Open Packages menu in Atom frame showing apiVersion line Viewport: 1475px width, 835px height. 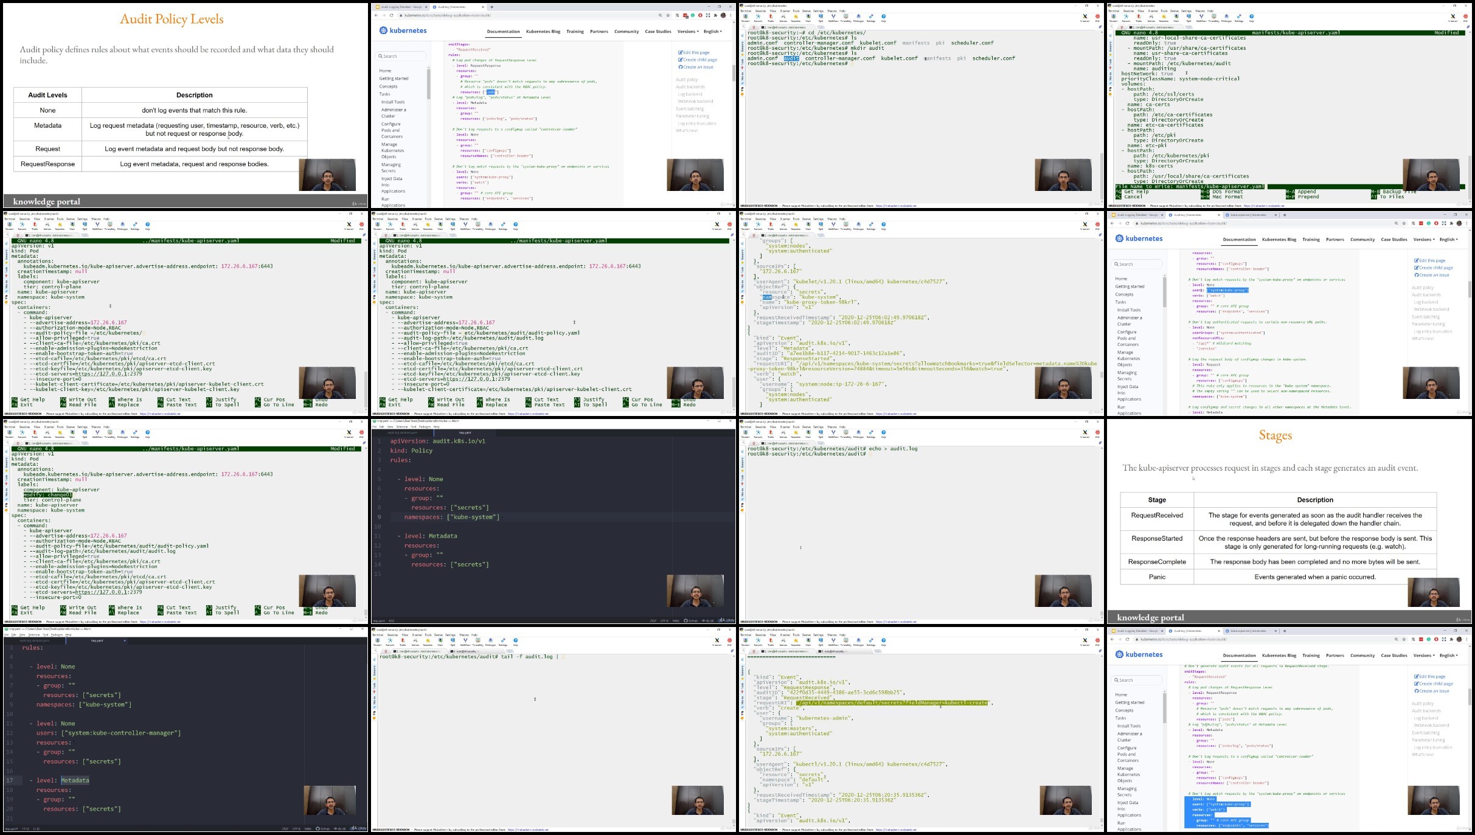(x=425, y=427)
